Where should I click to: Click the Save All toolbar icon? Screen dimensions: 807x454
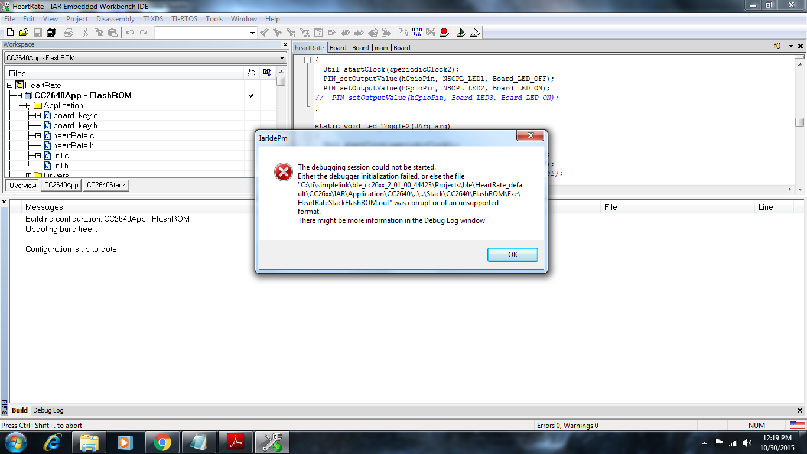pos(51,33)
